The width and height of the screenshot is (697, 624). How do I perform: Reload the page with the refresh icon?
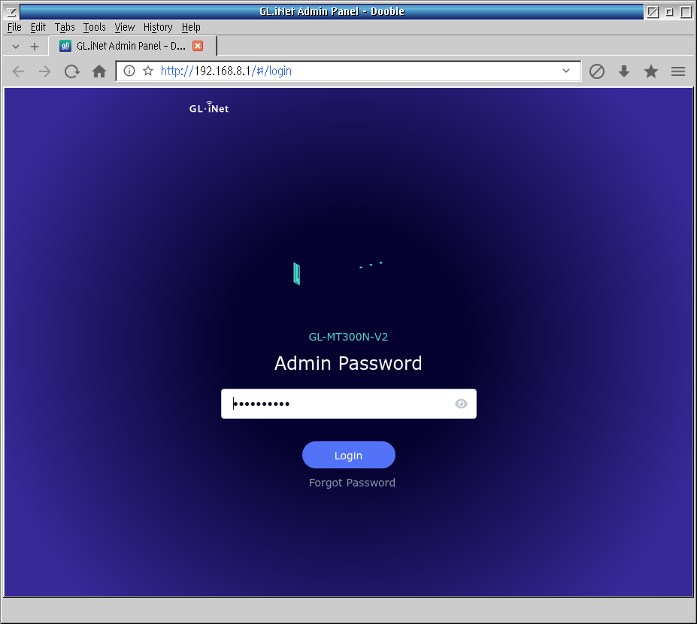pos(72,71)
